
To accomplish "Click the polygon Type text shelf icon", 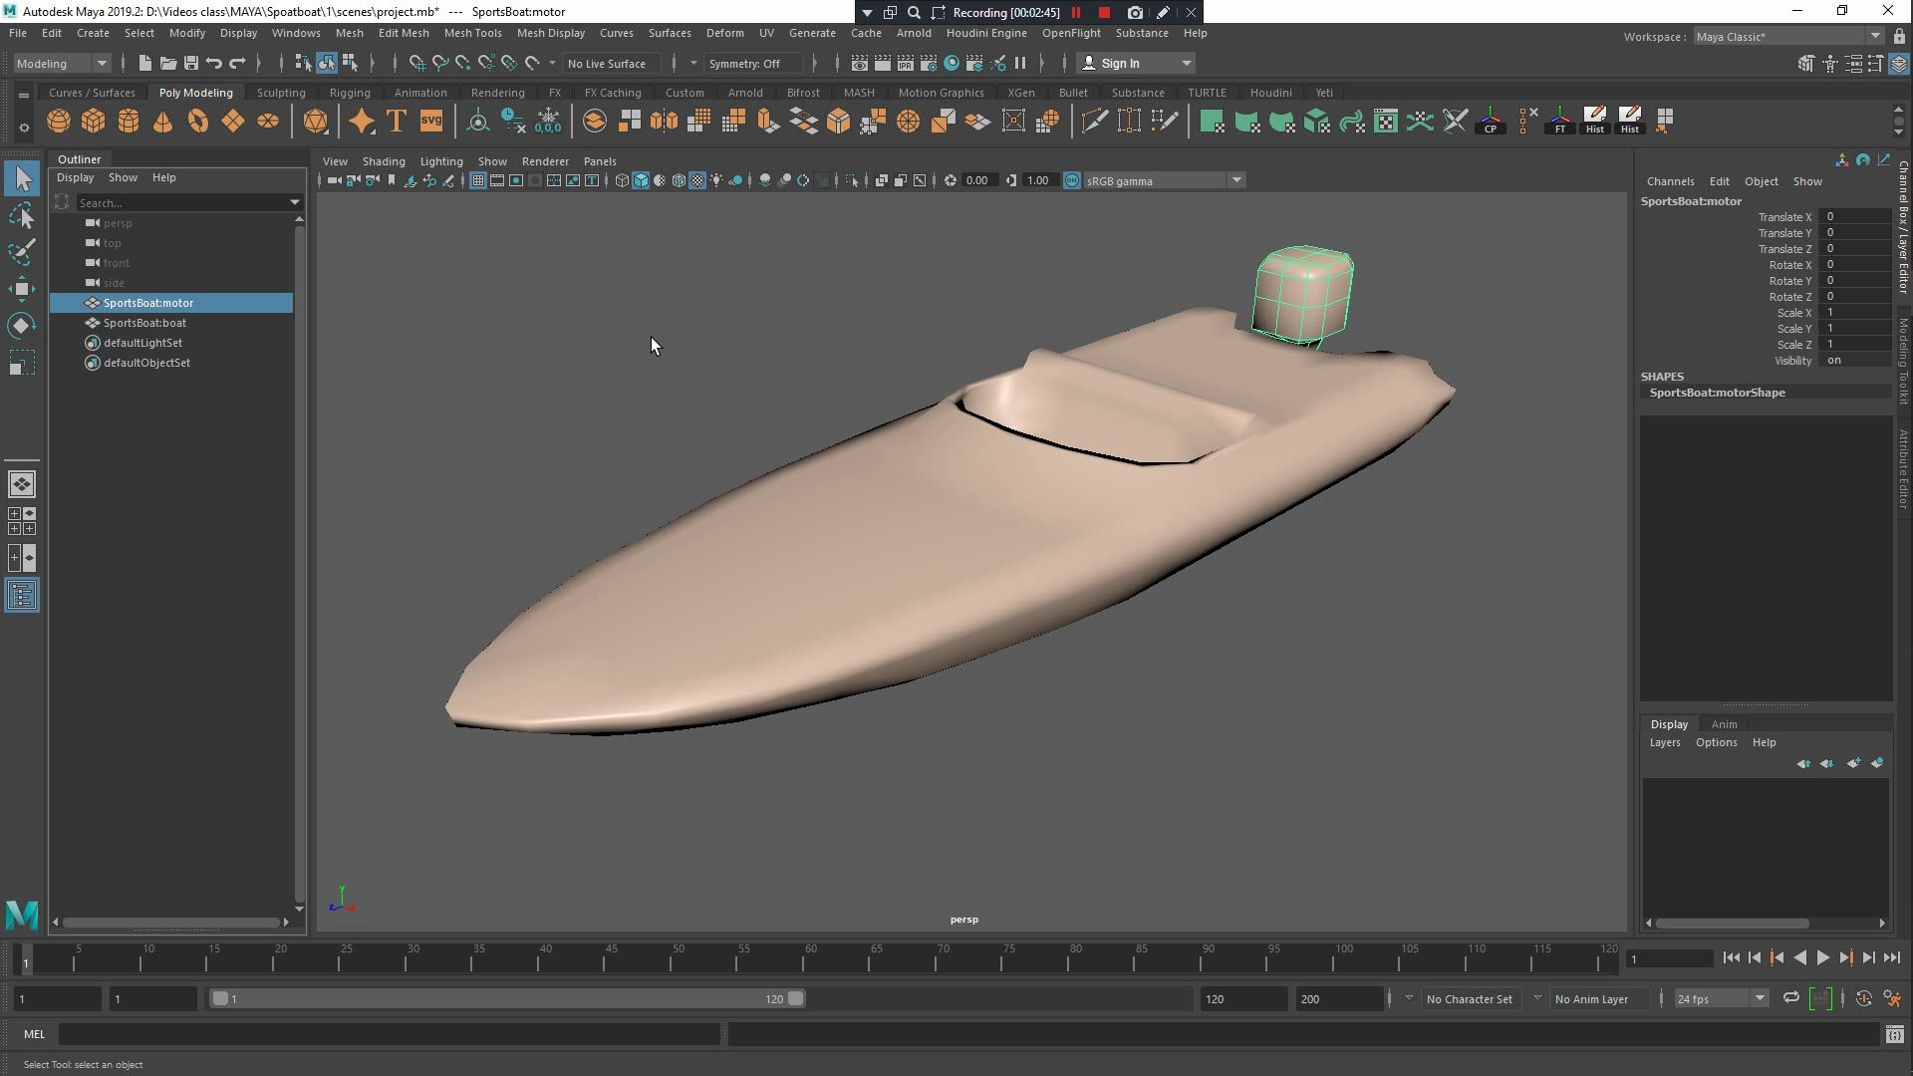I will [x=397, y=122].
